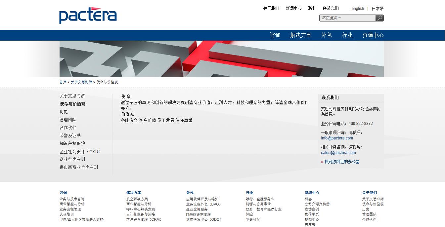Open the 行业 navigation menu

coord(347,35)
